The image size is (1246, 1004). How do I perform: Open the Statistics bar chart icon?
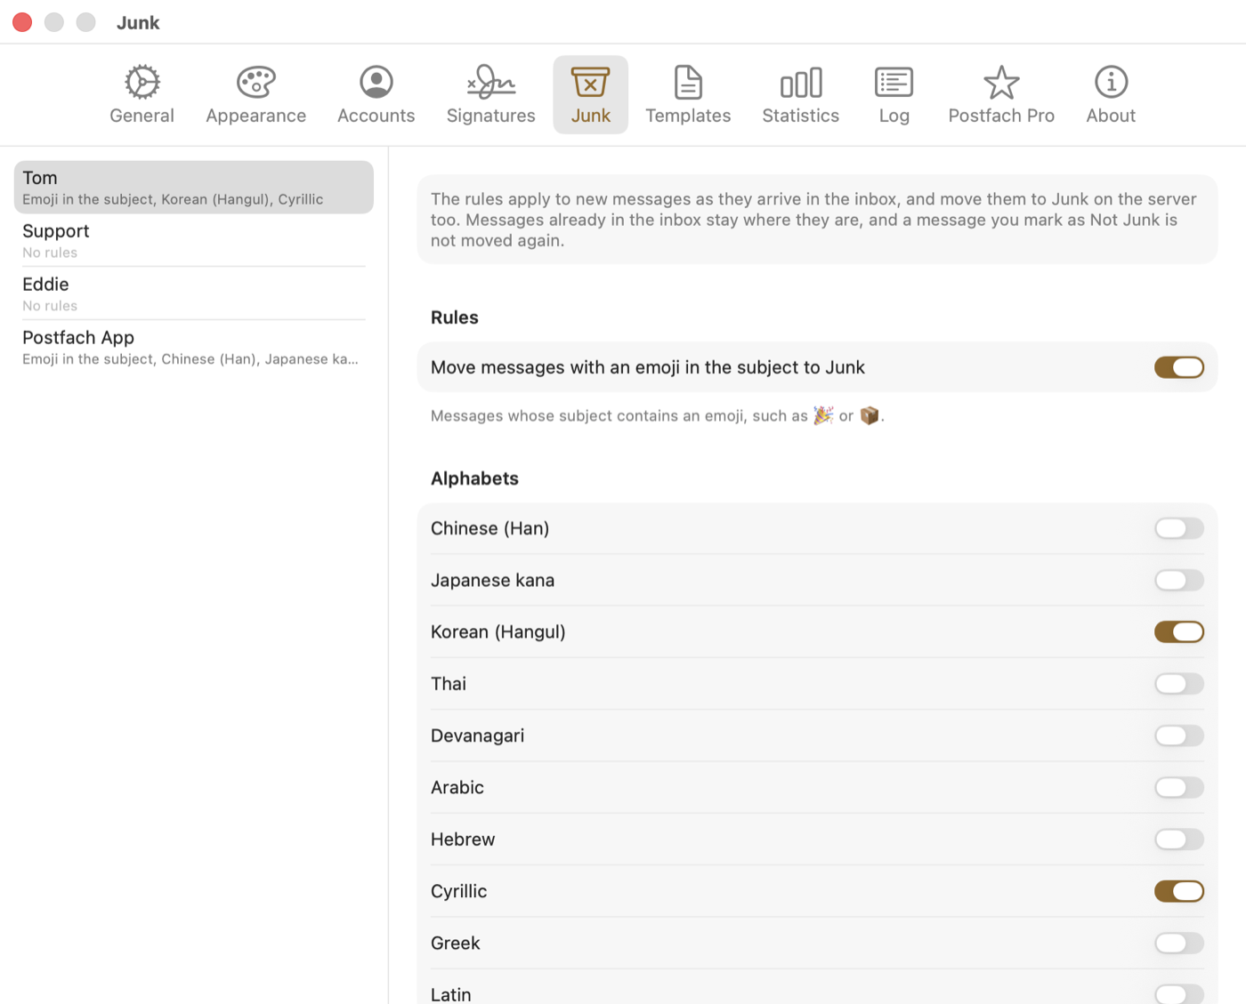(800, 83)
